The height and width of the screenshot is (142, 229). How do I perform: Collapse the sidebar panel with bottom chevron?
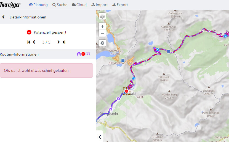(x=100, y=137)
